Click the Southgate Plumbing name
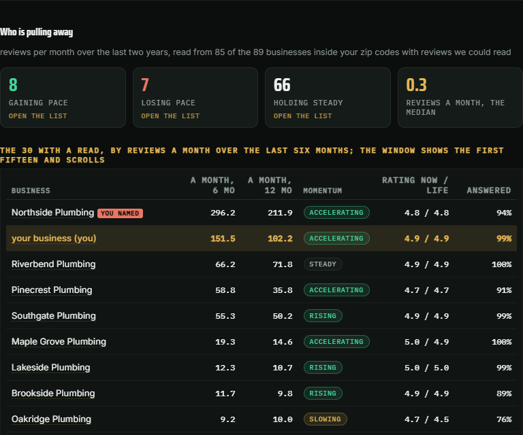The height and width of the screenshot is (435, 523). [x=53, y=315]
